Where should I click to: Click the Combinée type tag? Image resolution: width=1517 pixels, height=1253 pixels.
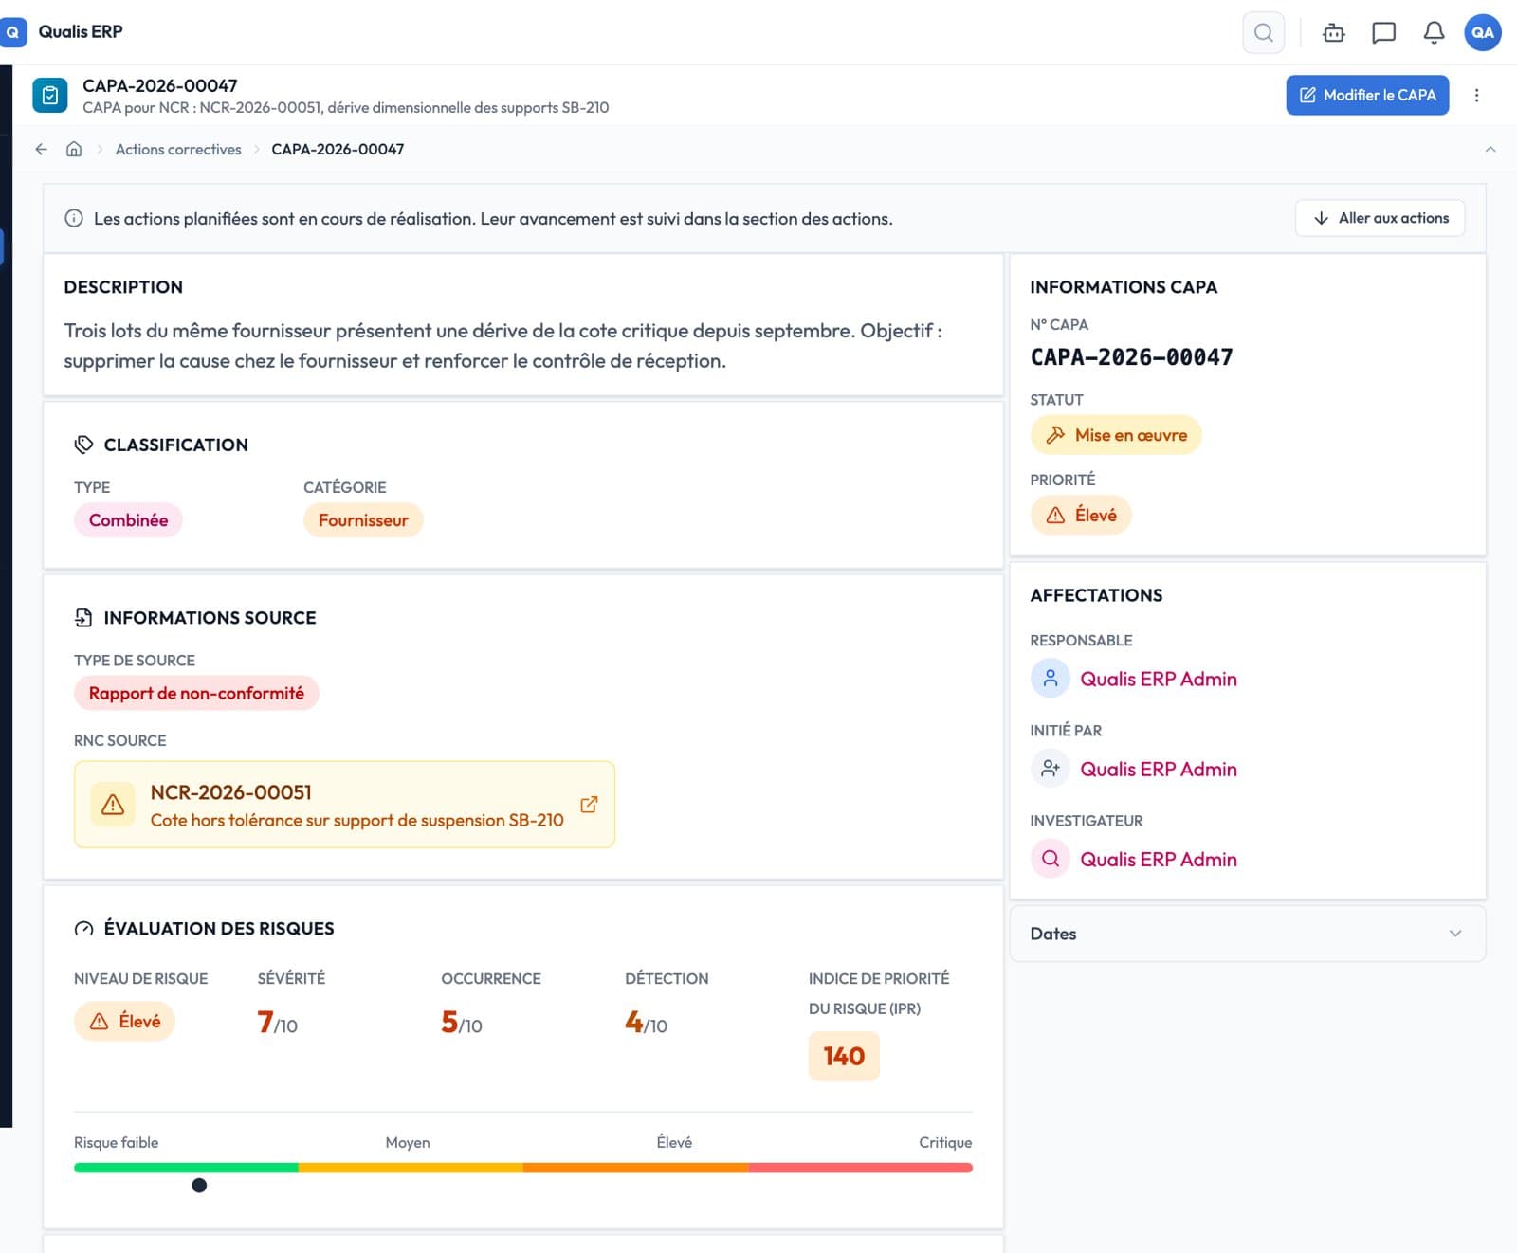click(x=128, y=519)
